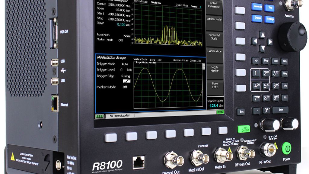Hit the decimal point key
Viewport: 309px width, 174px height.
coord(256,111)
